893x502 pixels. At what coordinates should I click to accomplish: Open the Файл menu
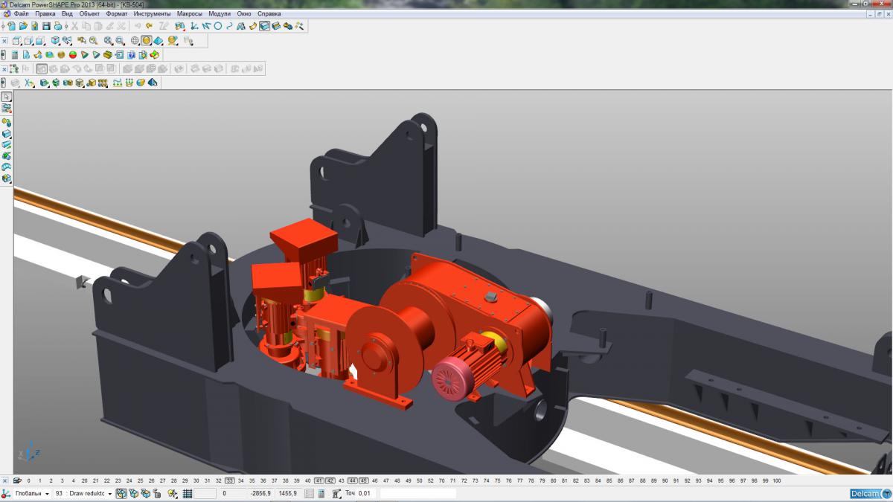pos(21,13)
